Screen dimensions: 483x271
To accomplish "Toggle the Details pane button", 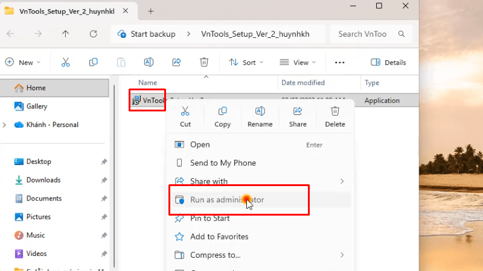I will 388,62.
